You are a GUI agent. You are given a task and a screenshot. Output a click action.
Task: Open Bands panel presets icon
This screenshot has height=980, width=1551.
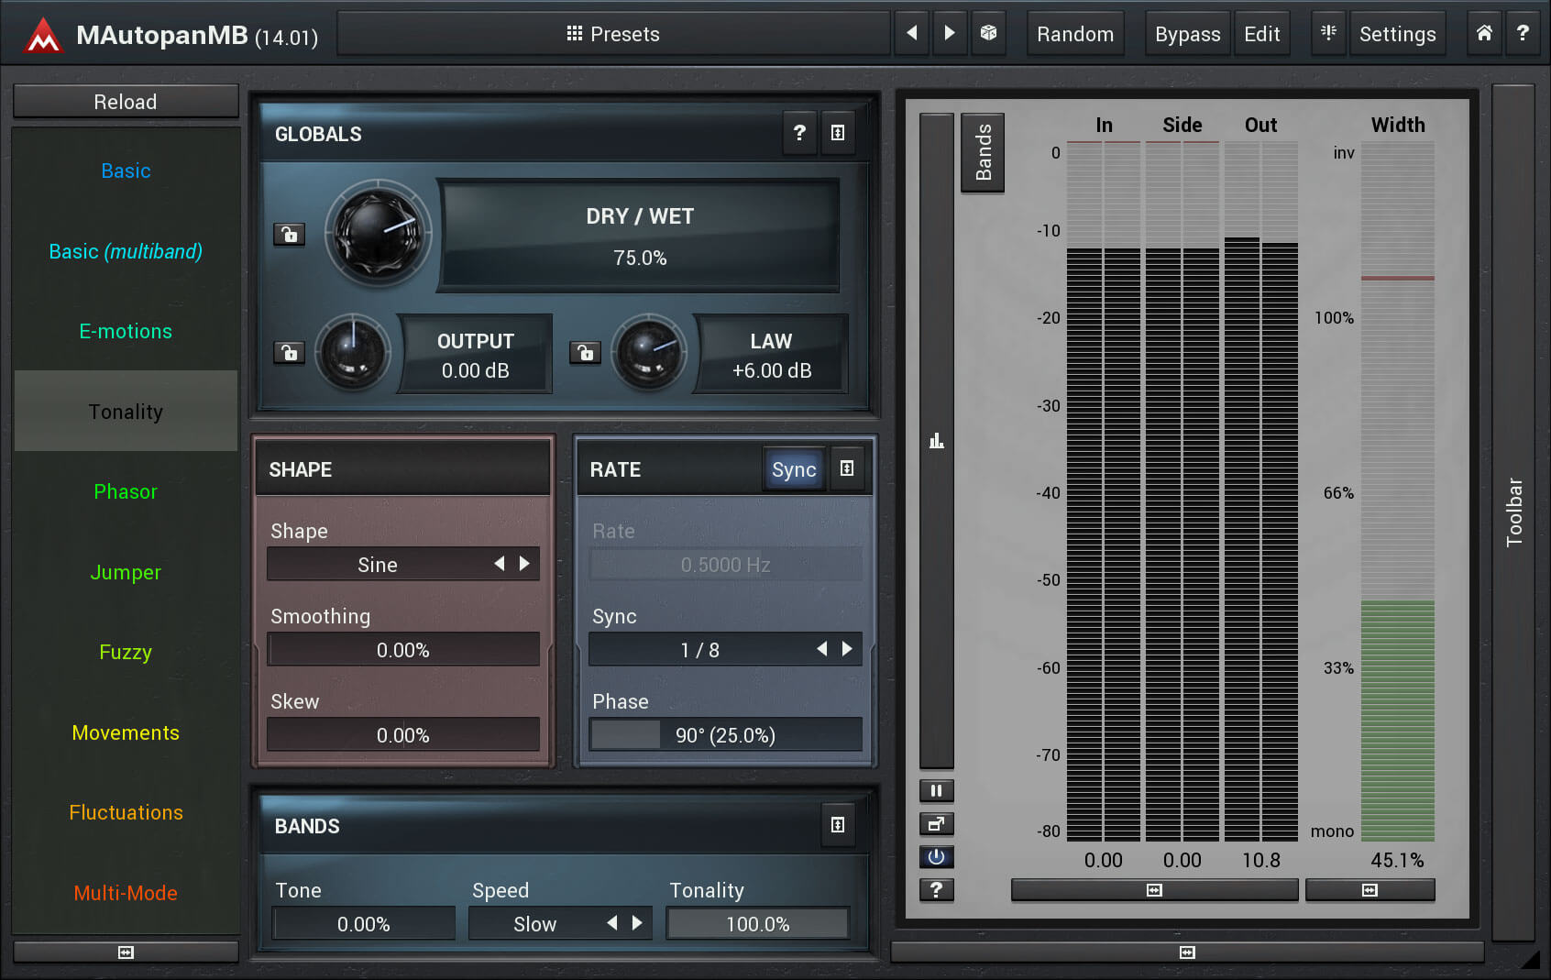click(838, 825)
